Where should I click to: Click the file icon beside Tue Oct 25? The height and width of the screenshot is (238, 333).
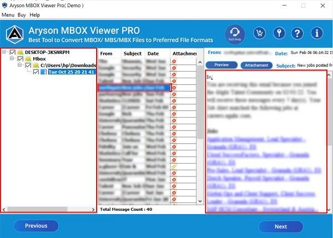tap(43, 72)
